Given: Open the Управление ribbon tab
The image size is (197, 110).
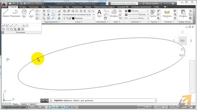Looking at the screenshot, I should click(x=77, y=7).
